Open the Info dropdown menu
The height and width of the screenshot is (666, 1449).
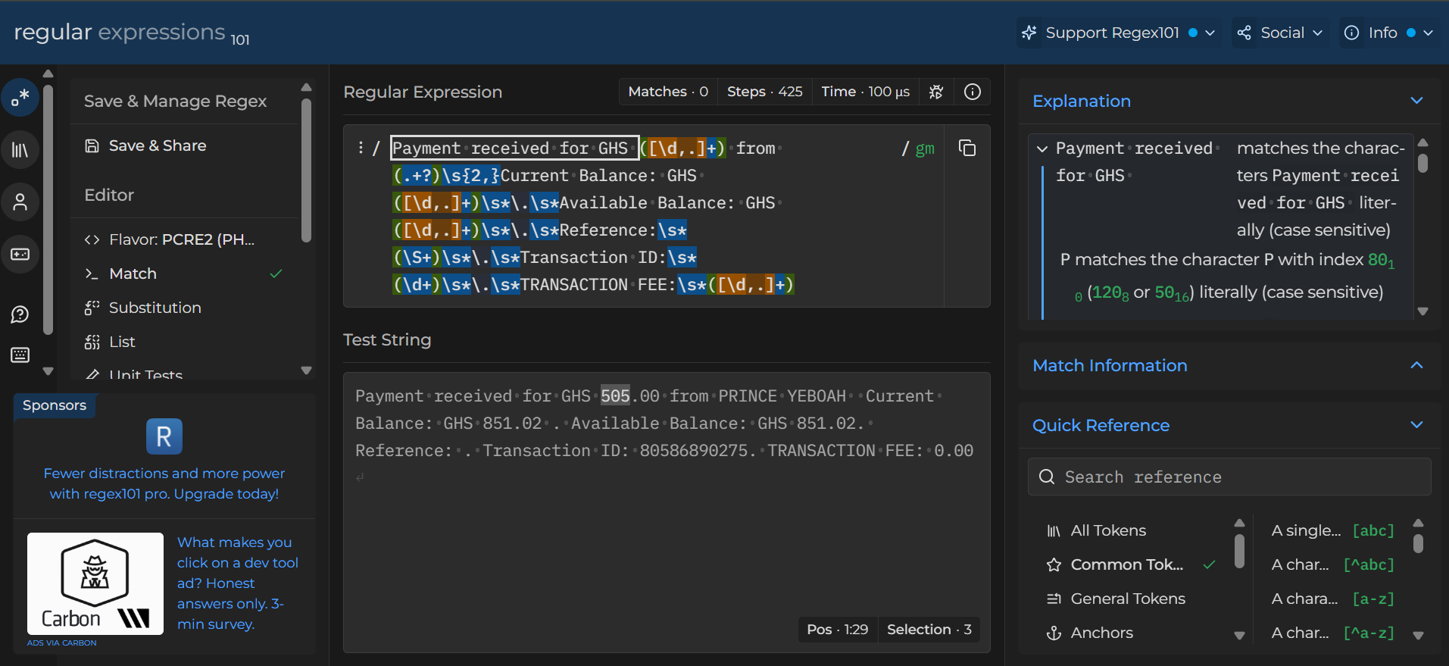coord(1388,33)
